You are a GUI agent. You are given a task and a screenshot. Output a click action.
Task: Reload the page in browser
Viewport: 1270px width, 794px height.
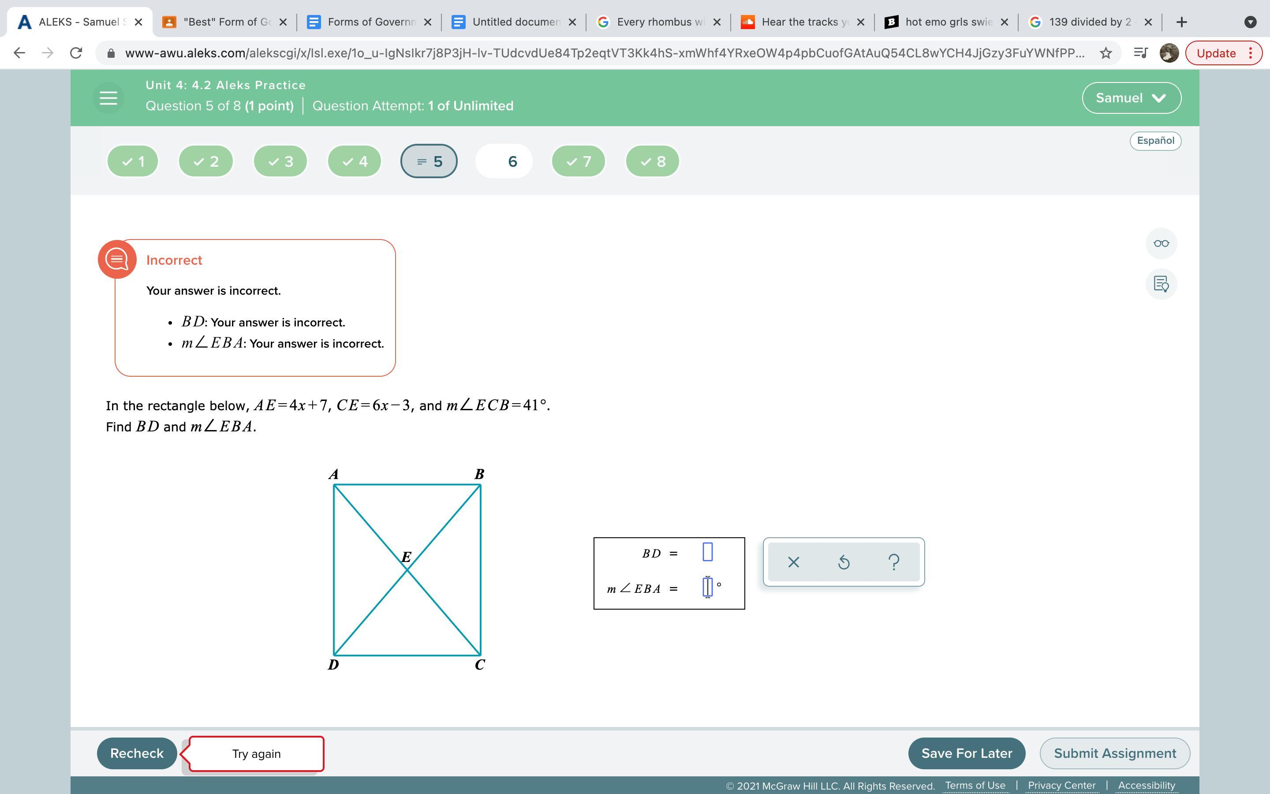click(x=76, y=53)
